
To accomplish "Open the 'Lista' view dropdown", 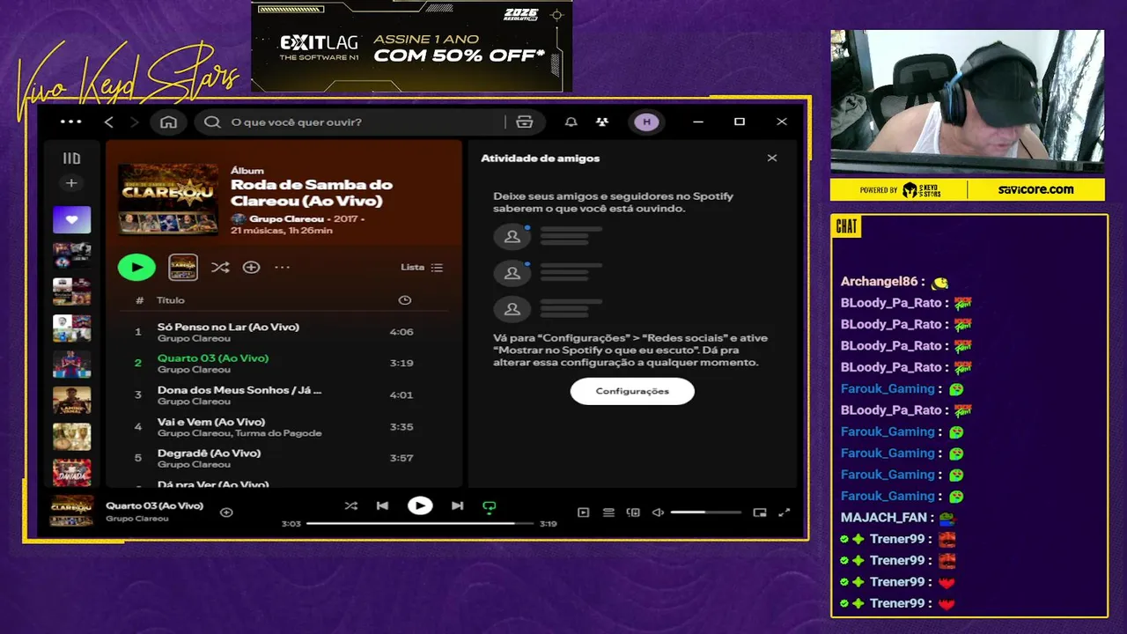I will 422,267.
